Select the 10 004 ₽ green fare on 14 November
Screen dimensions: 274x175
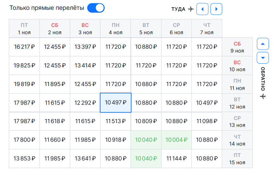tap(176, 140)
